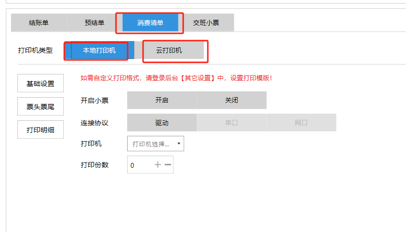This screenshot has width=406, height=232.
Task: Select 串口 connection protocol
Action: point(232,123)
